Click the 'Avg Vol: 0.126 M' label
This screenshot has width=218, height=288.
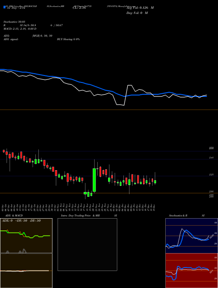point(140,8)
